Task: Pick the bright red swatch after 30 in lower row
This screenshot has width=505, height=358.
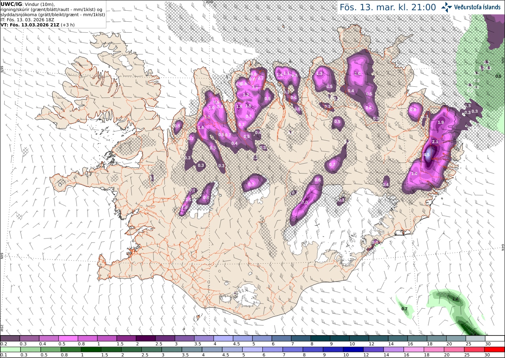Action: pos(495,349)
